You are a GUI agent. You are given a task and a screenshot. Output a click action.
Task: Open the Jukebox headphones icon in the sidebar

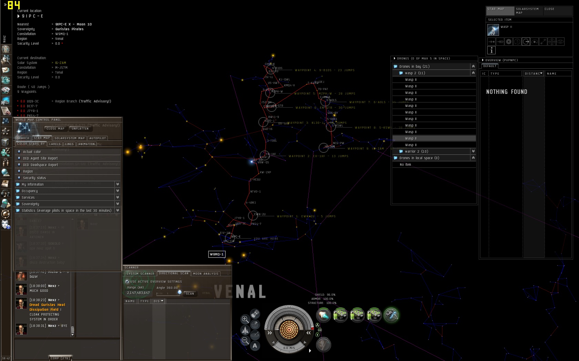coord(6,193)
